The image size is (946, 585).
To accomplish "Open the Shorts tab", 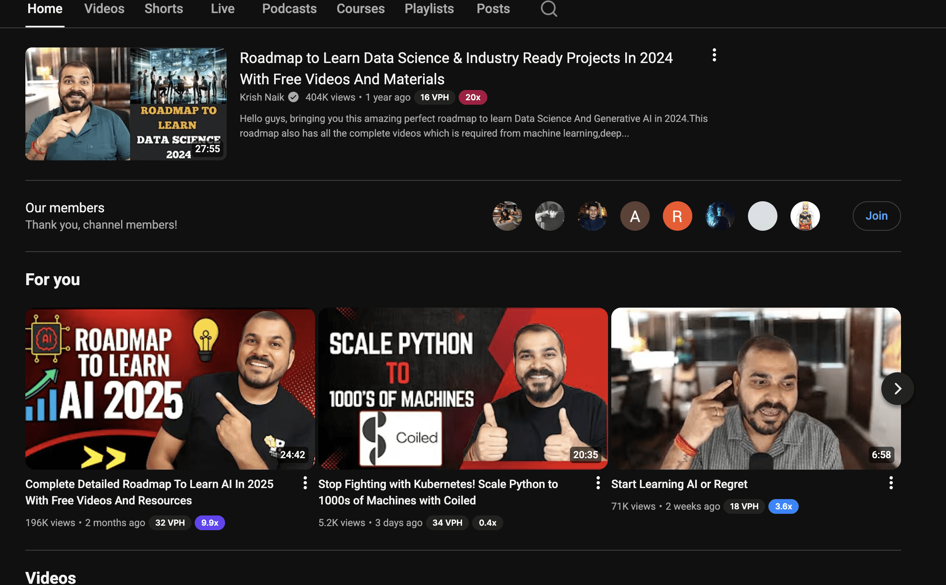I will [163, 9].
